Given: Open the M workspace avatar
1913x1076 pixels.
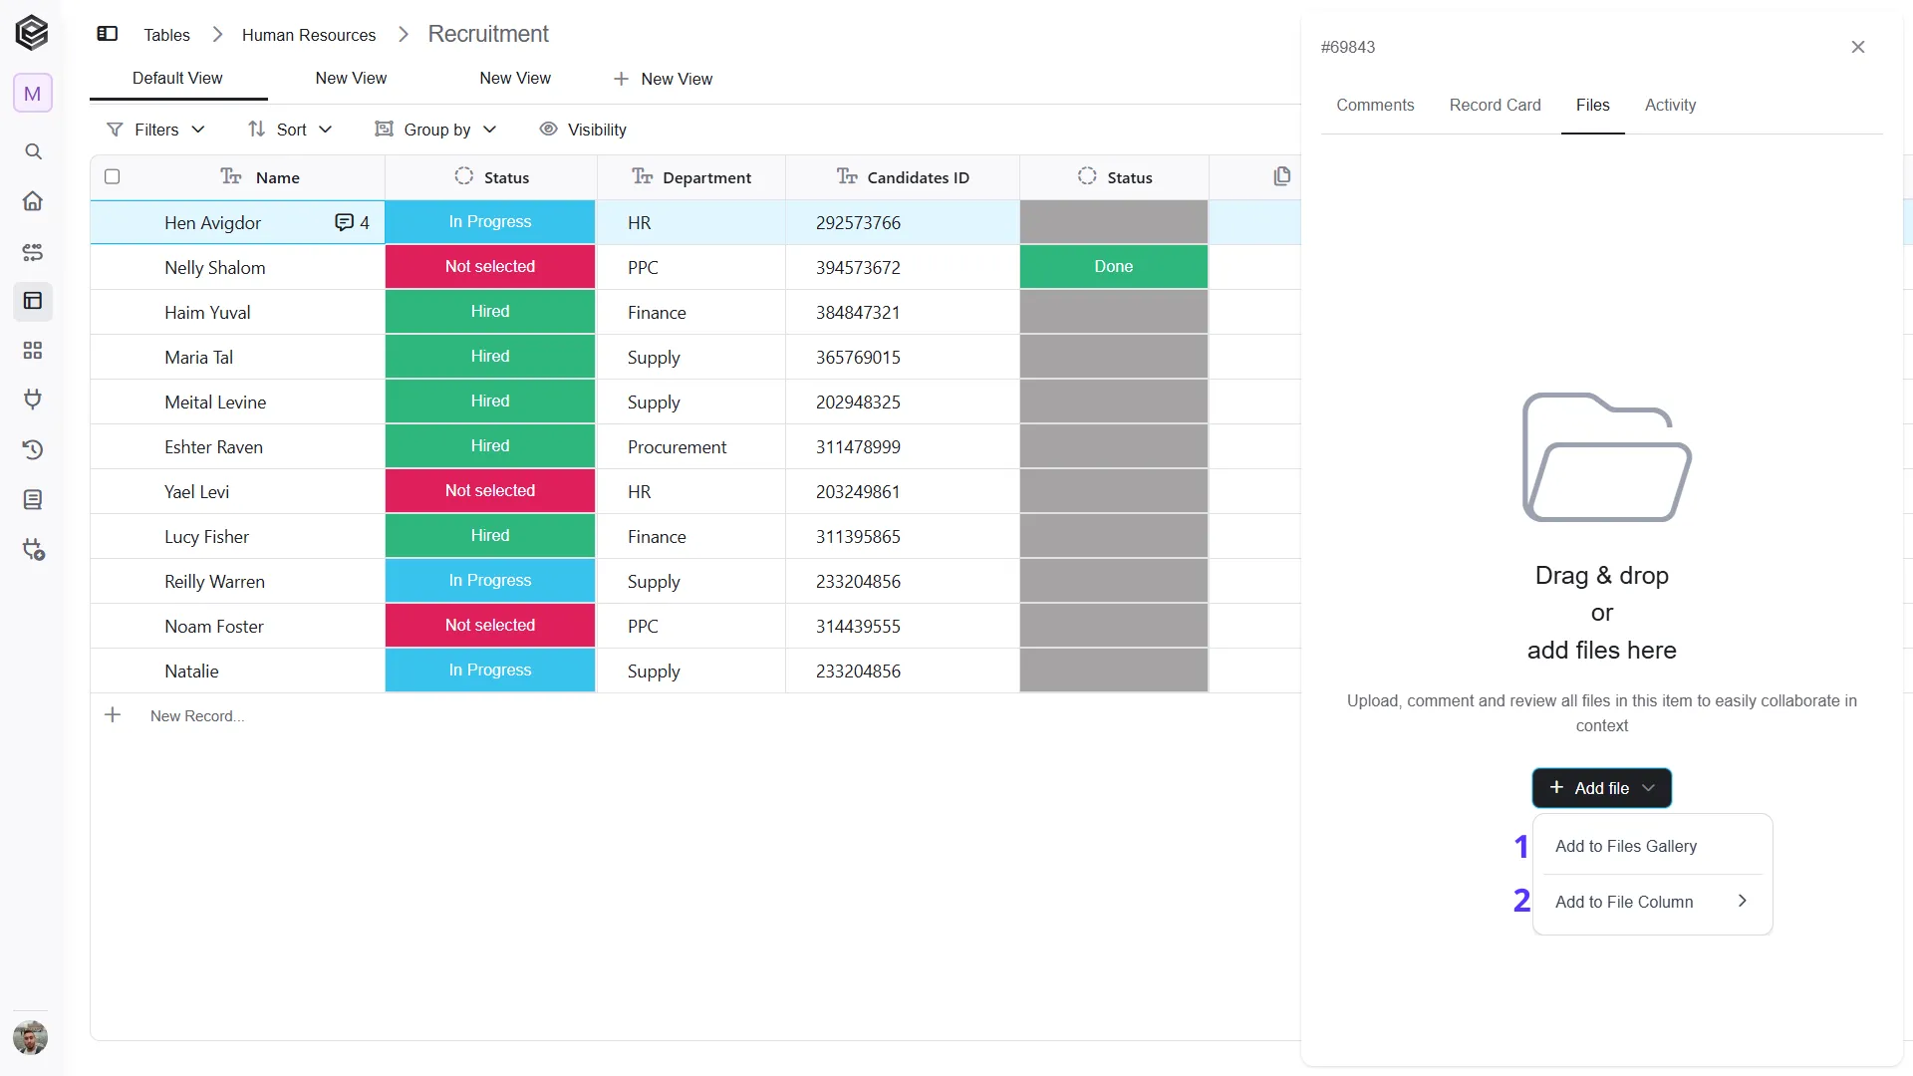Looking at the screenshot, I should tap(33, 94).
